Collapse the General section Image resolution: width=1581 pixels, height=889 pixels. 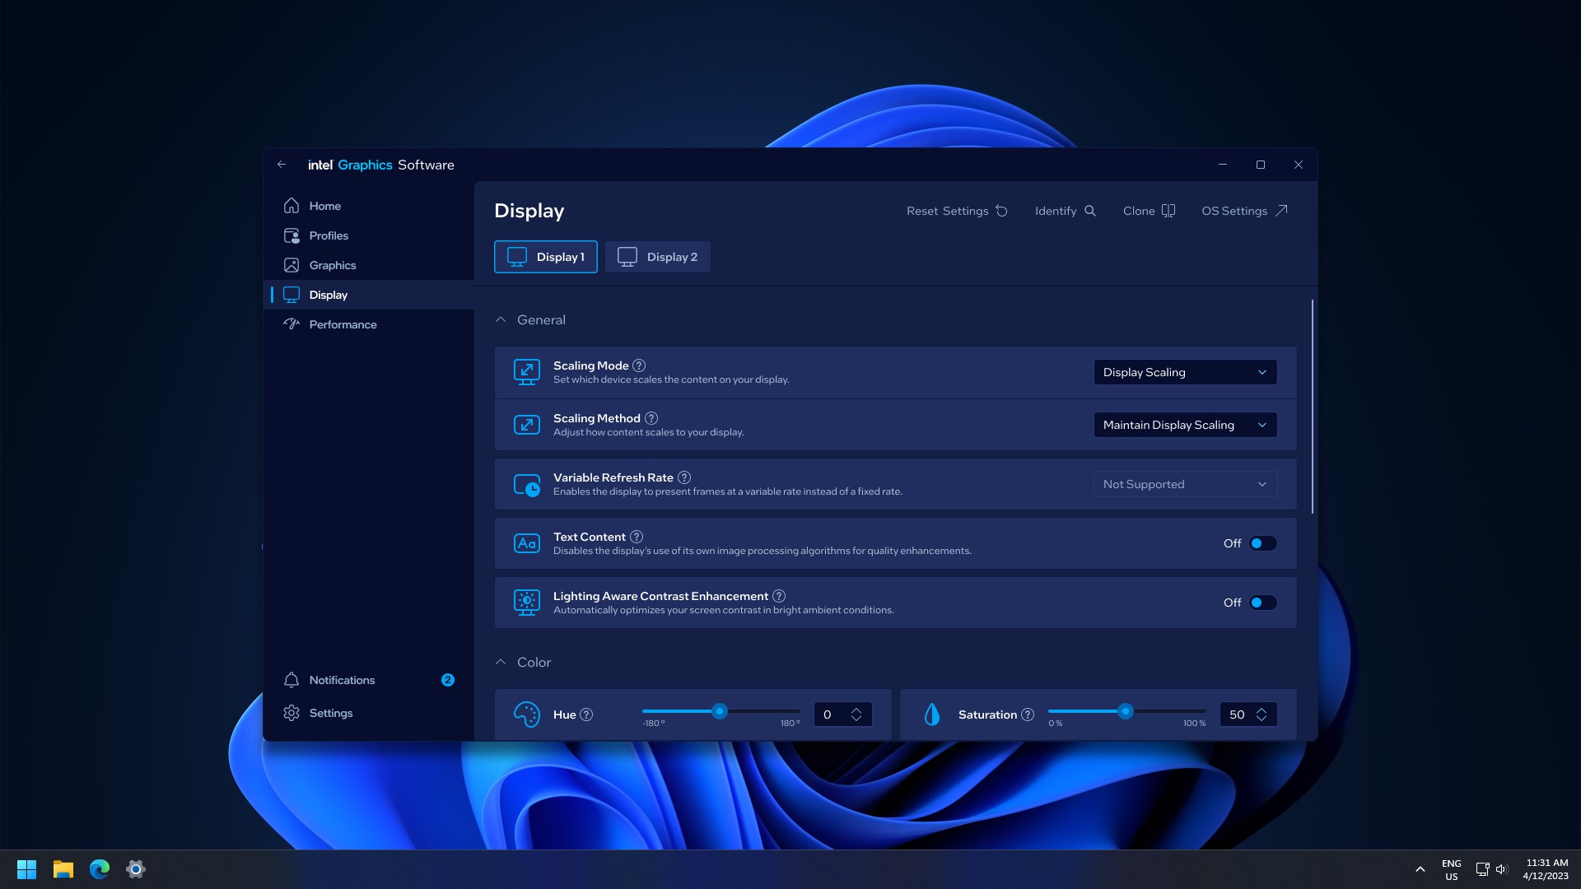(x=501, y=319)
